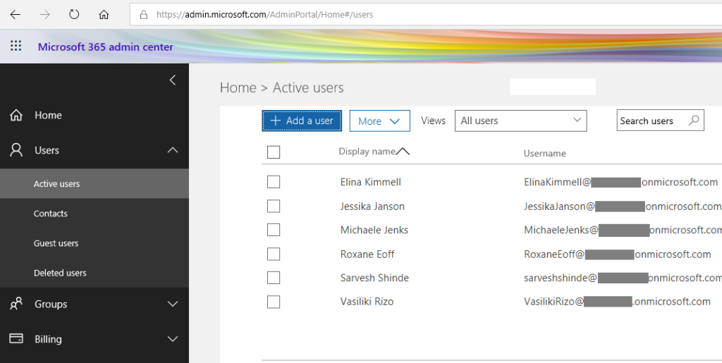
Task: Click the Billing card icon in sidebar
Action: [x=16, y=338]
